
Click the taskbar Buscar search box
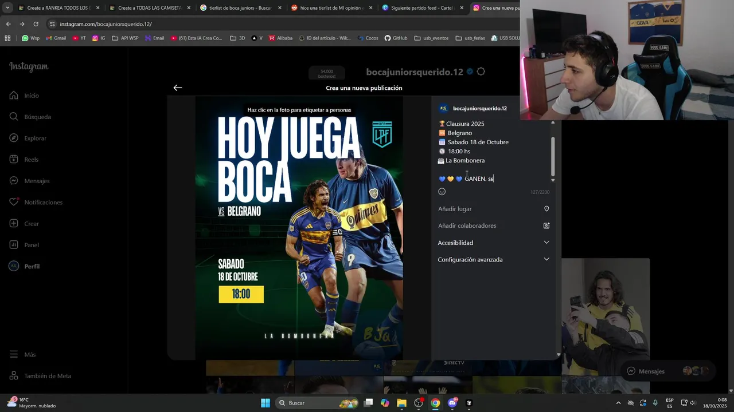point(317,403)
